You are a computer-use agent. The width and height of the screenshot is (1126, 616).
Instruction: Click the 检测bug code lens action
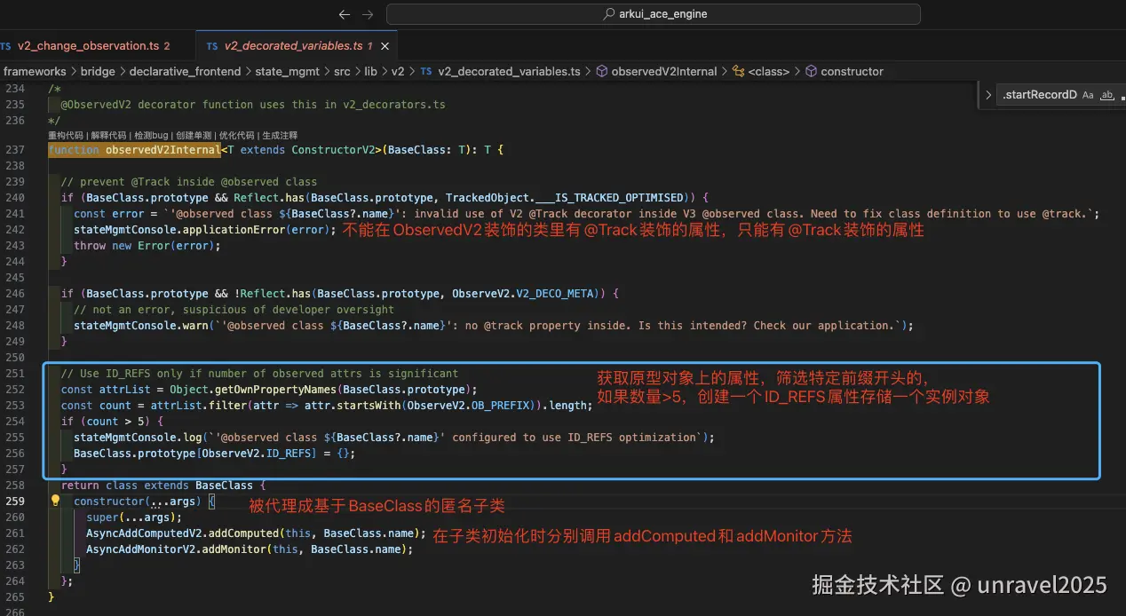150,136
